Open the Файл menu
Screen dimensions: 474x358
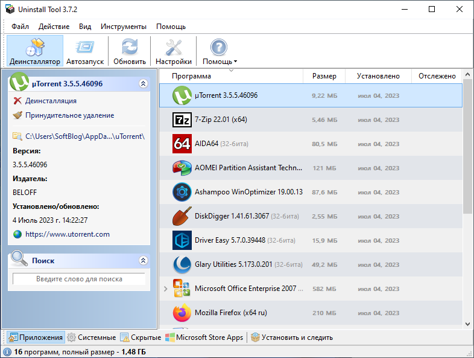click(21, 27)
